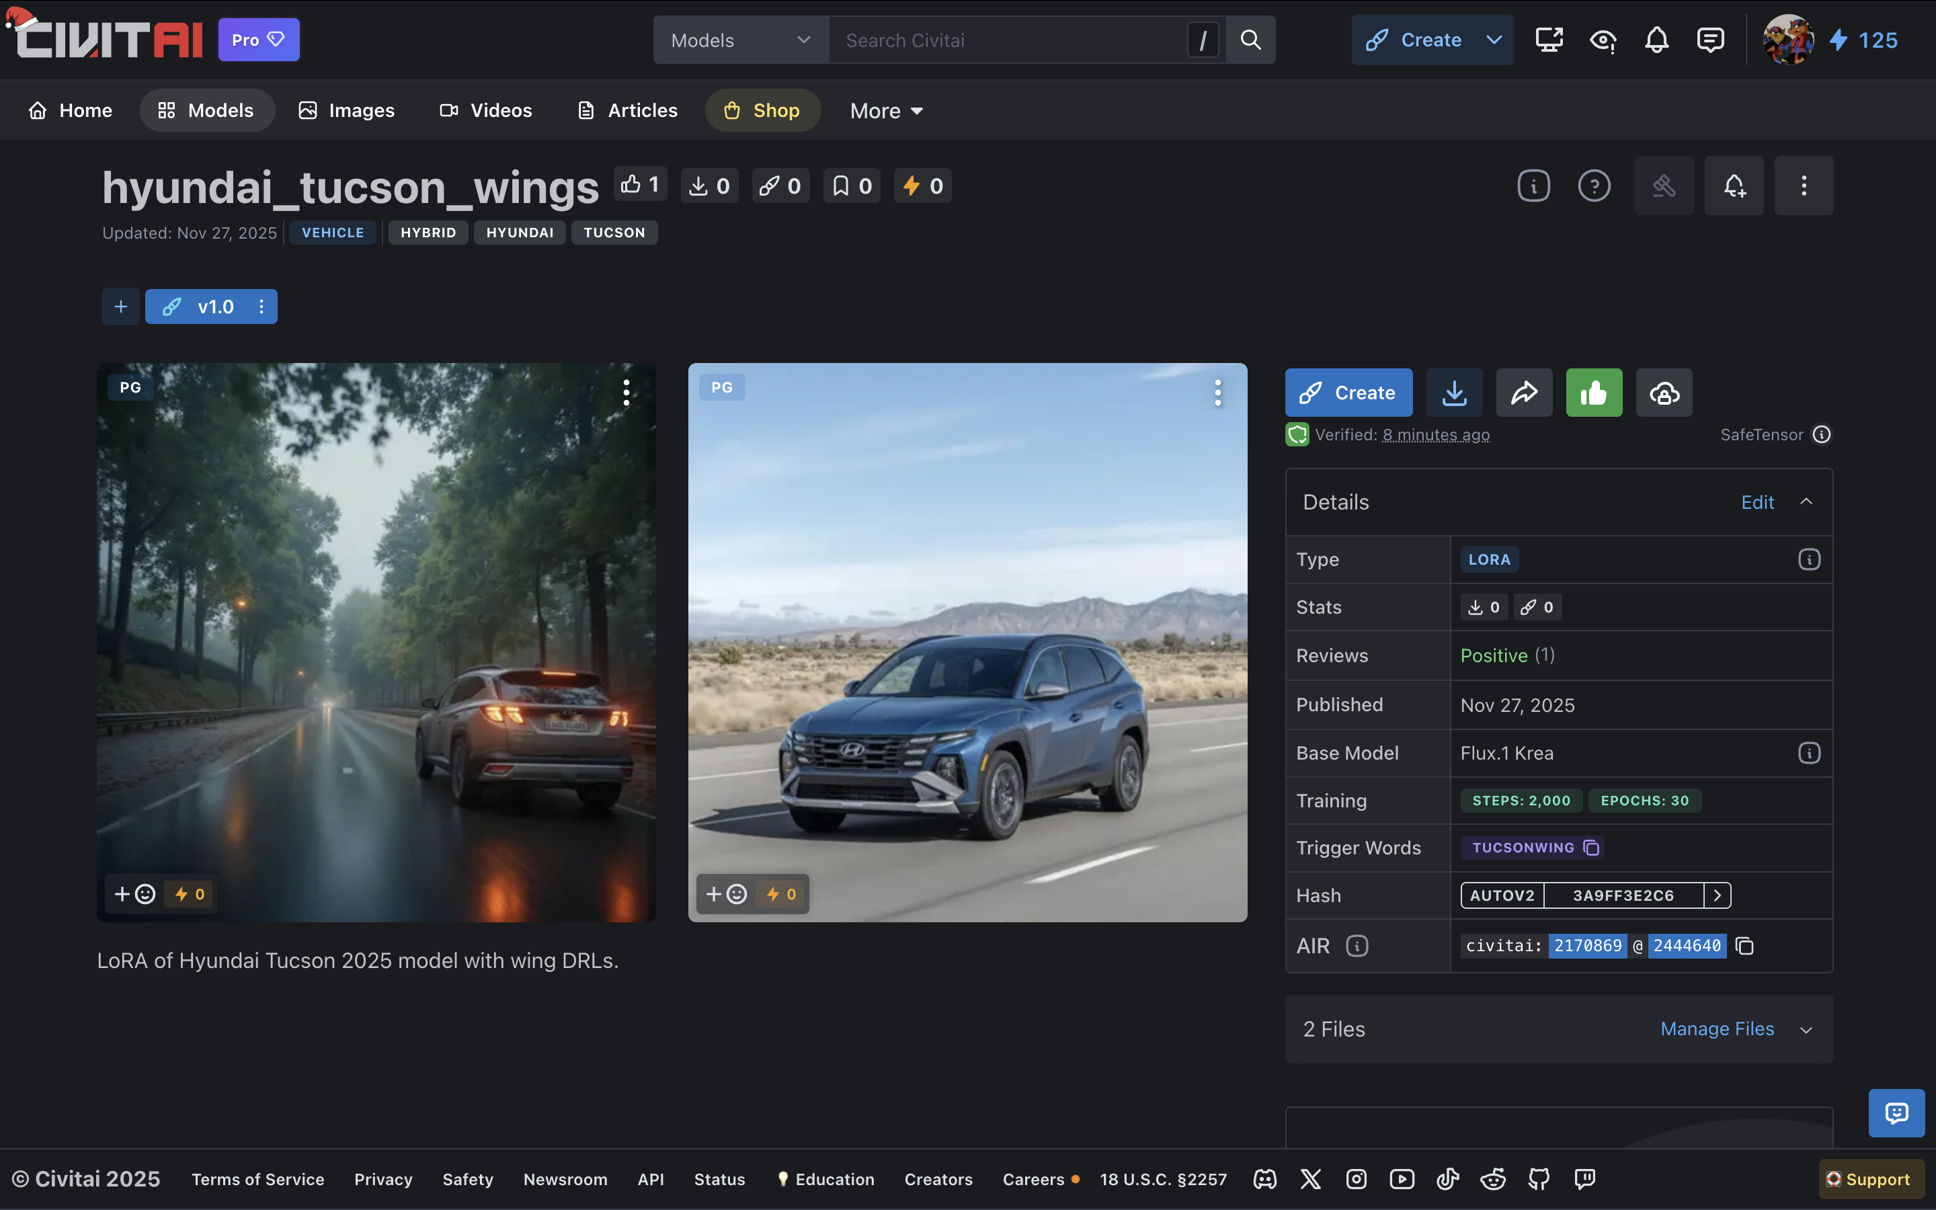Copy the AIR identifier
1936x1210 pixels.
point(1744,946)
